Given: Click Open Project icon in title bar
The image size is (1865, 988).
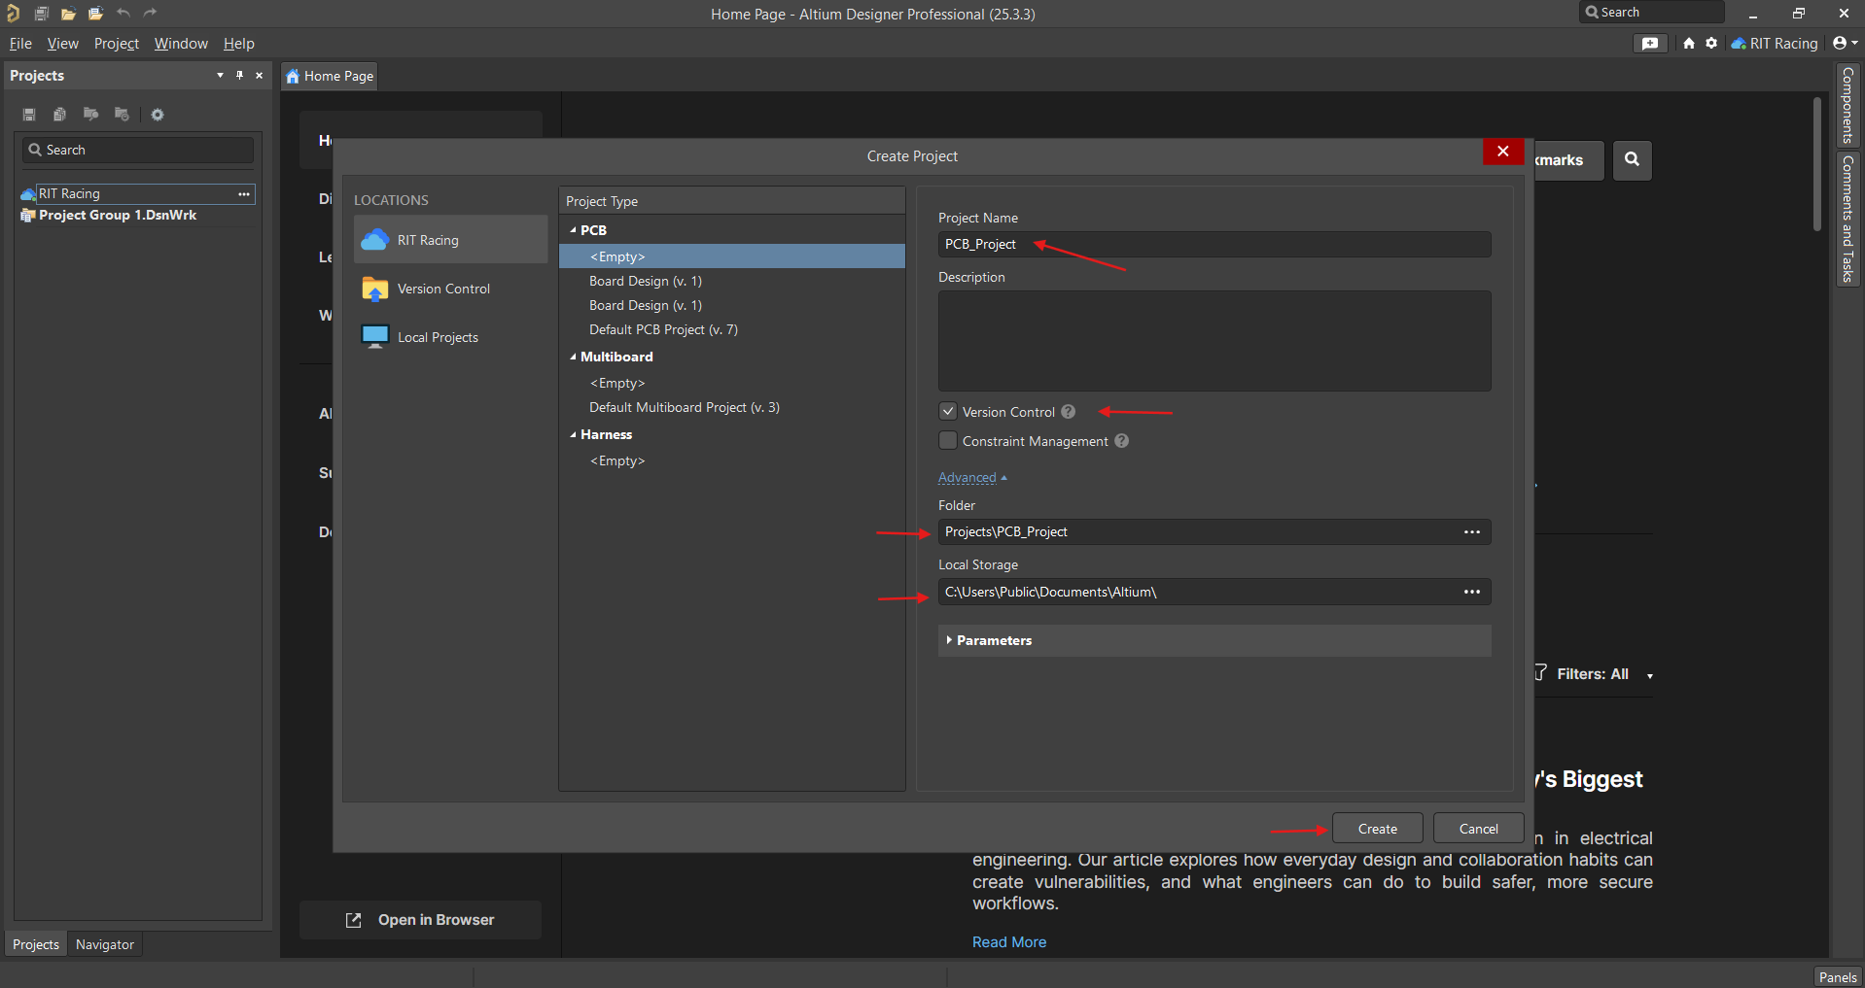Looking at the screenshot, I should [x=95, y=14].
